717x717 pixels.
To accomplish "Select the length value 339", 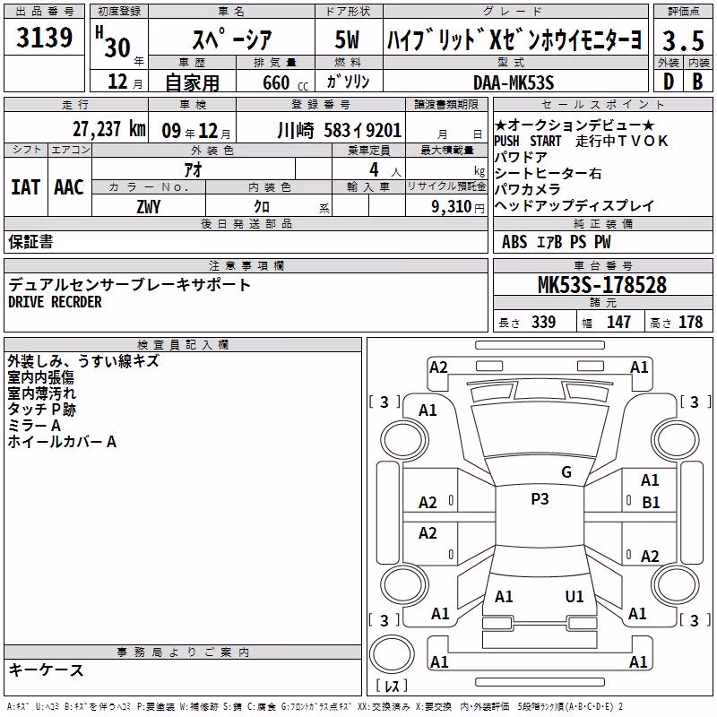I will 543,322.
